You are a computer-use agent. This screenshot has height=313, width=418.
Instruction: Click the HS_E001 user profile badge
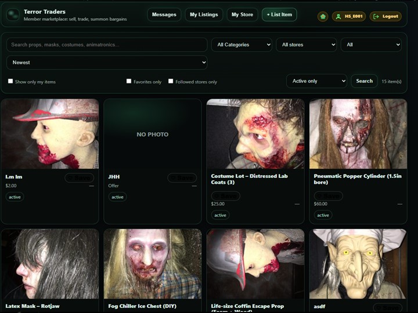click(349, 16)
